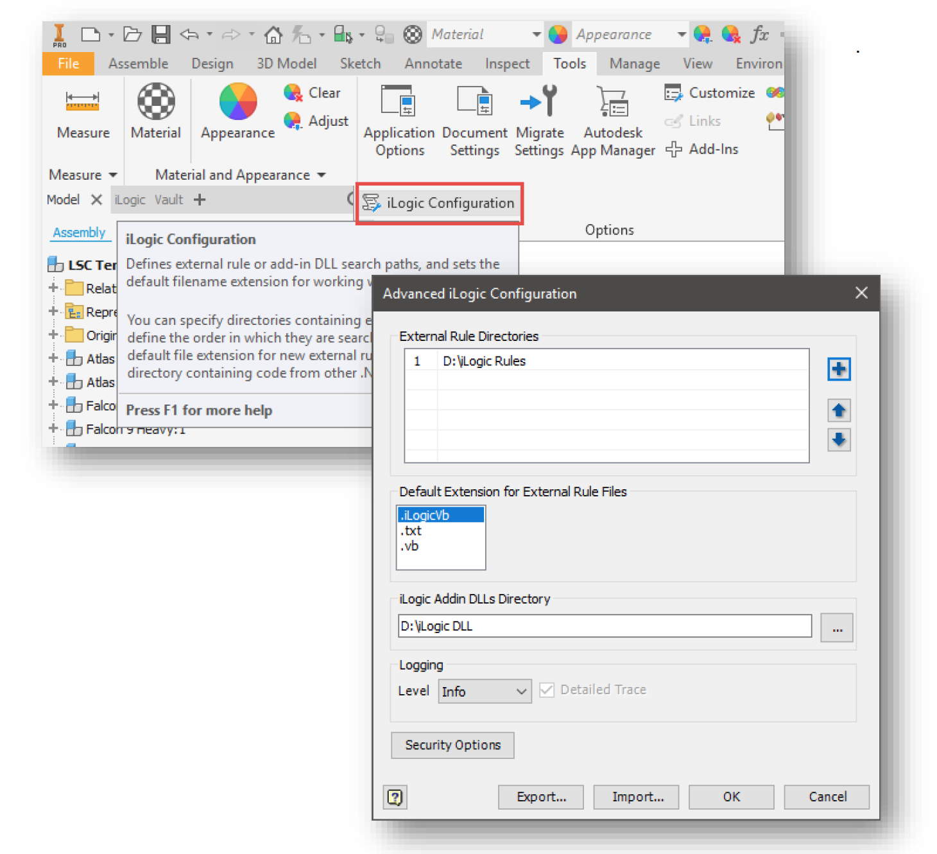
Task: Switch to the iLogic browser tab
Action: pos(130,200)
